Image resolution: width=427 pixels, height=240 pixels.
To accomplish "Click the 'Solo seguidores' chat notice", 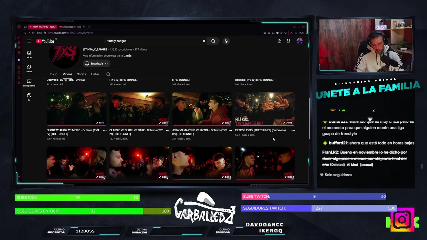I will 336,175.
